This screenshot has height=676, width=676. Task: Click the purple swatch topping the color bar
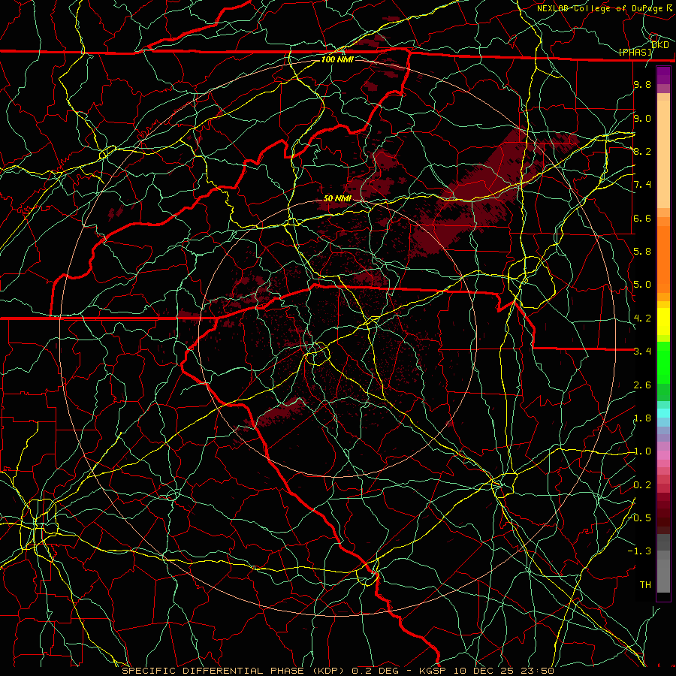[x=663, y=75]
